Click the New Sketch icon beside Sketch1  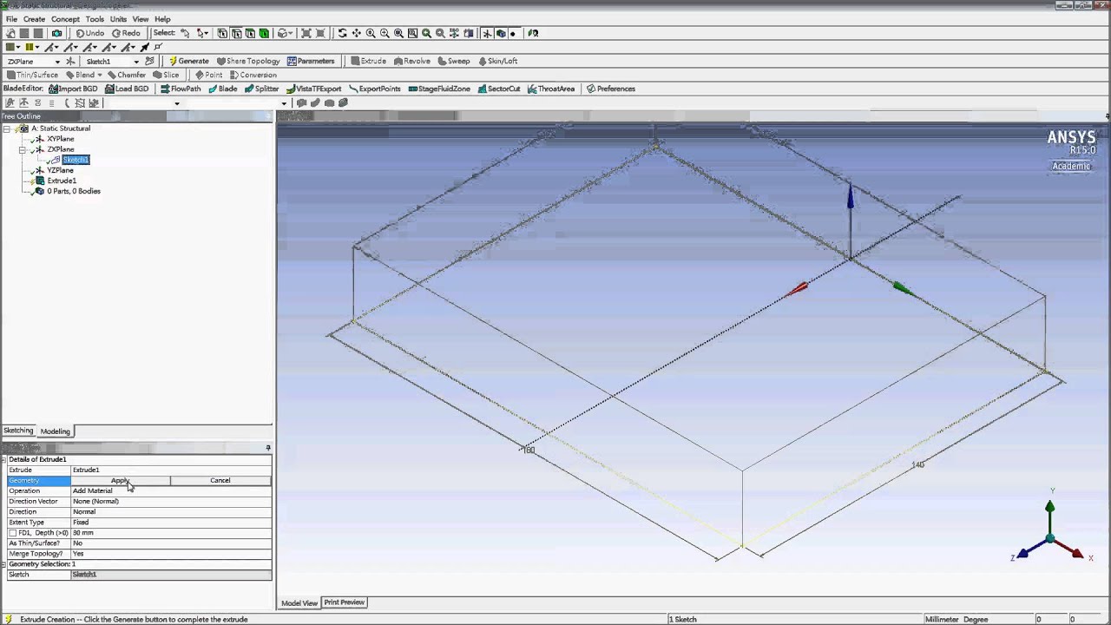pyautogui.click(x=149, y=61)
